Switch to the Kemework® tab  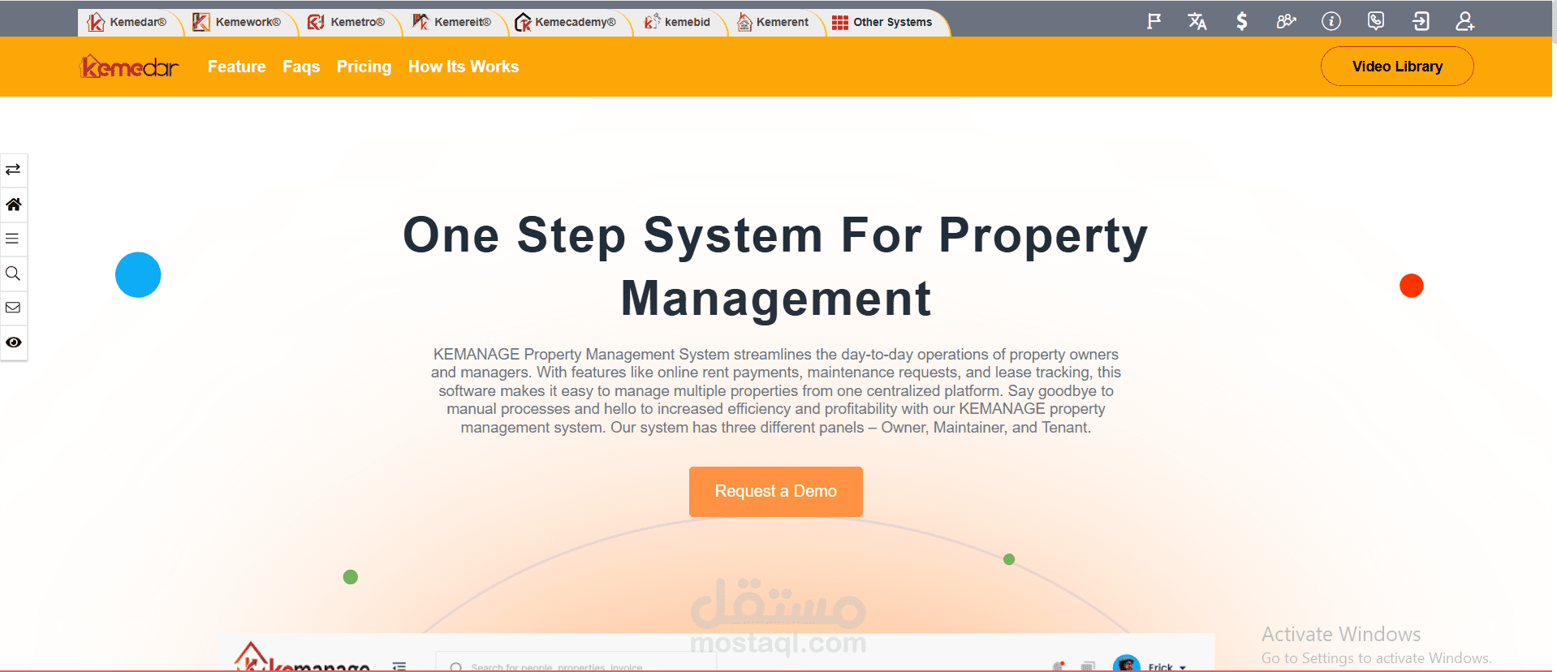click(237, 22)
